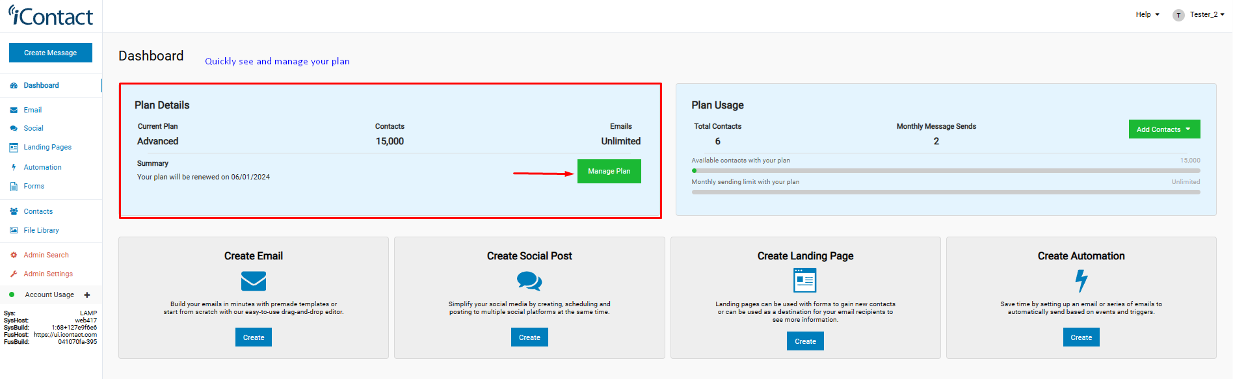
Task: Click Create under Create Landing Page
Action: click(805, 341)
